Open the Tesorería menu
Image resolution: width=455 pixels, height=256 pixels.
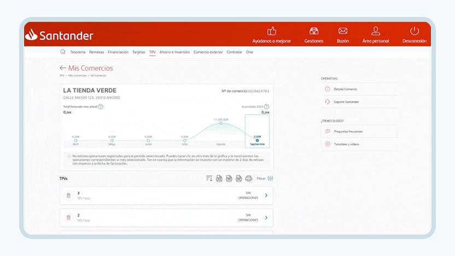coord(78,52)
